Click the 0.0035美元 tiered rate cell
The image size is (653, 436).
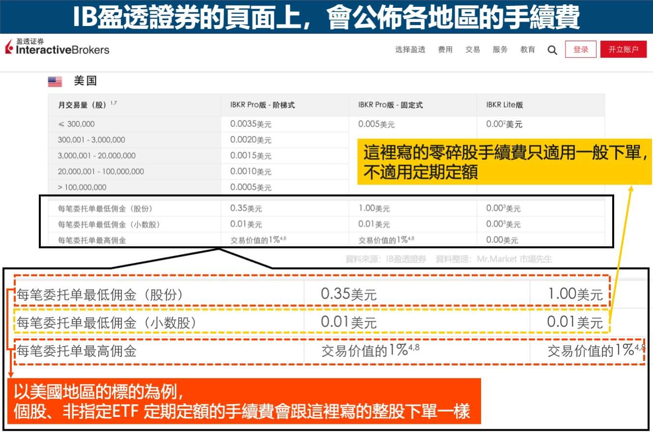pos(251,124)
